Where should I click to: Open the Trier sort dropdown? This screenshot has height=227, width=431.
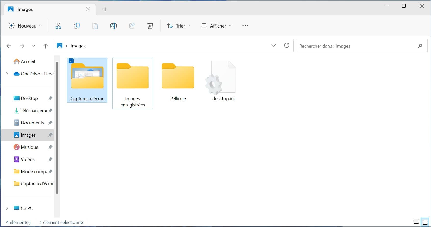178,26
